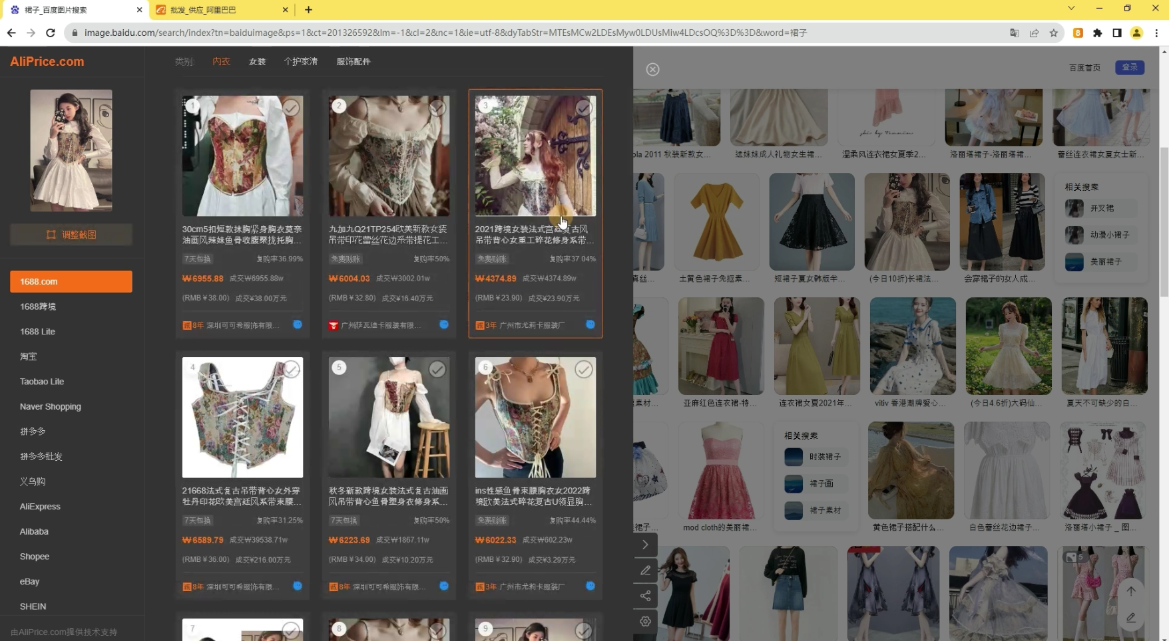Select the 女装 category filter
The image size is (1169, 641).
coord(257,61)
